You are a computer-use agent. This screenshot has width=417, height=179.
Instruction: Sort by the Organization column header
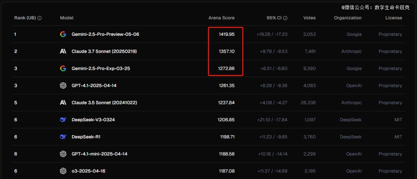coord(348,18)
